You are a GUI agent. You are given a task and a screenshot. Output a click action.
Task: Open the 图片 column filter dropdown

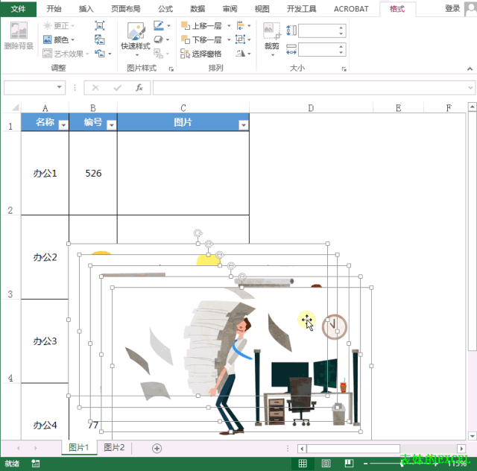[x=244, y=124]
